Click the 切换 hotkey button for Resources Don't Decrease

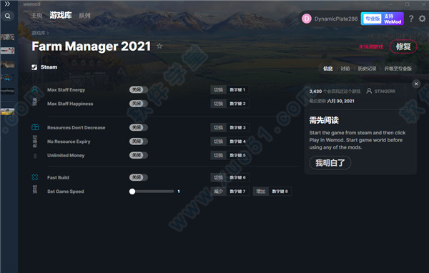coord(218,127)
